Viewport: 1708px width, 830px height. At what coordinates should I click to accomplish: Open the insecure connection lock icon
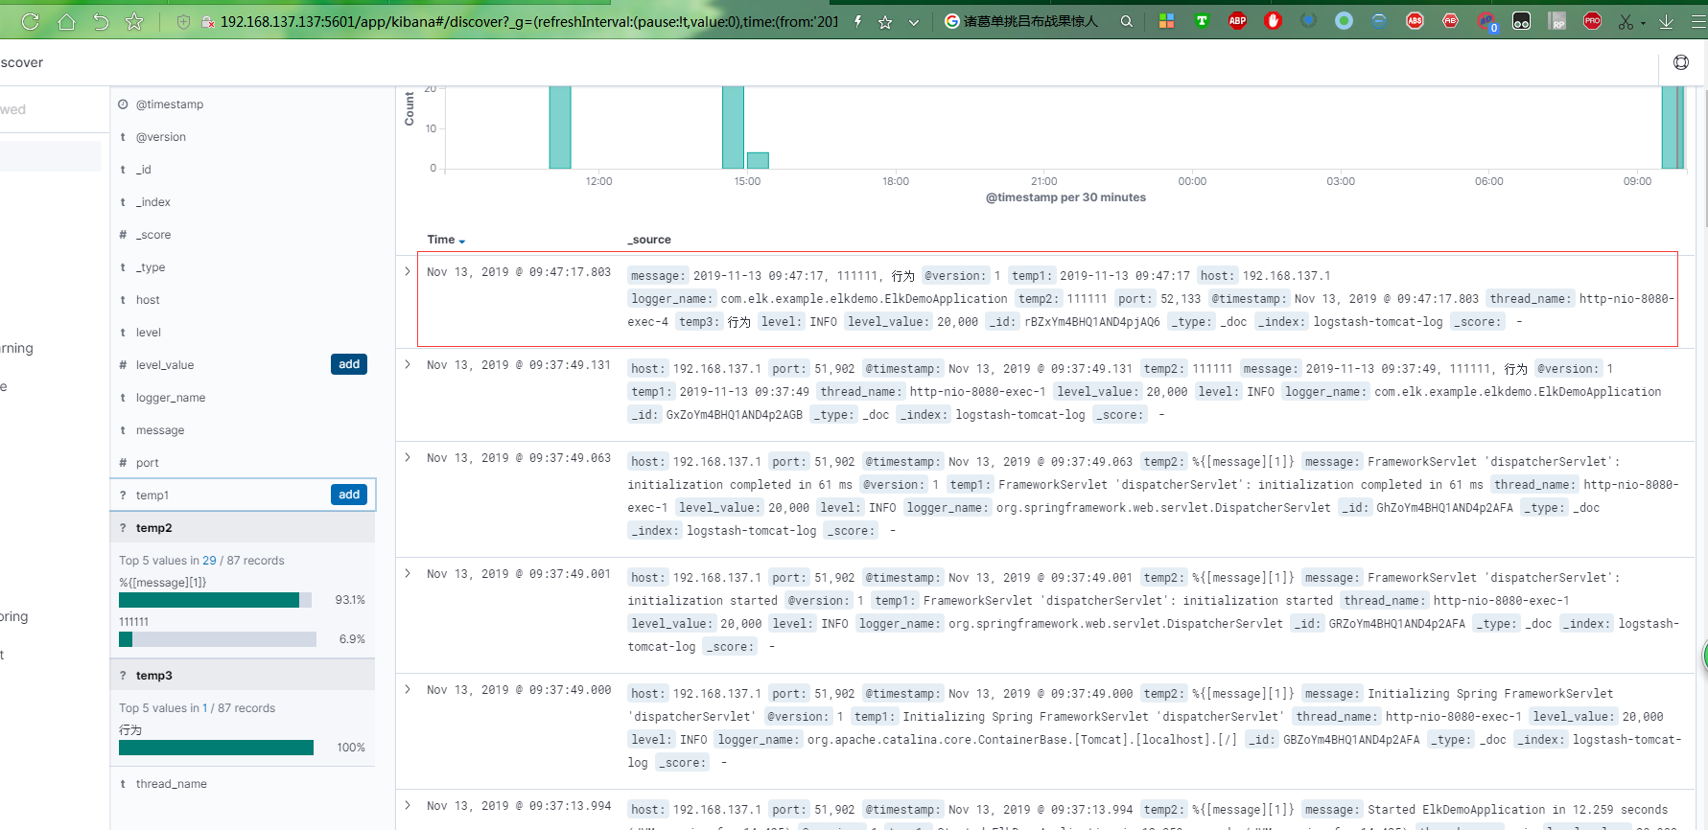(x=207, y=21)
